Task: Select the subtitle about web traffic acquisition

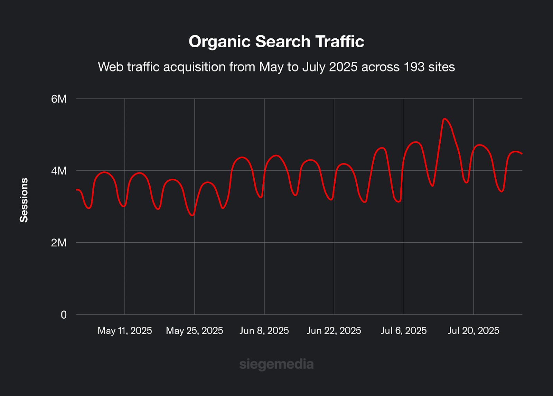Action: (x=276, y=67)
